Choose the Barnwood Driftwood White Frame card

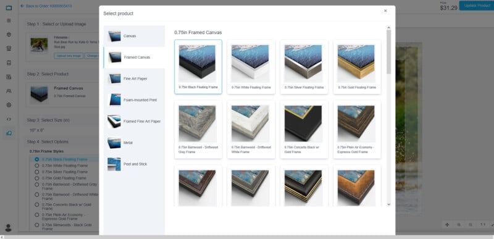click(251, 130)
